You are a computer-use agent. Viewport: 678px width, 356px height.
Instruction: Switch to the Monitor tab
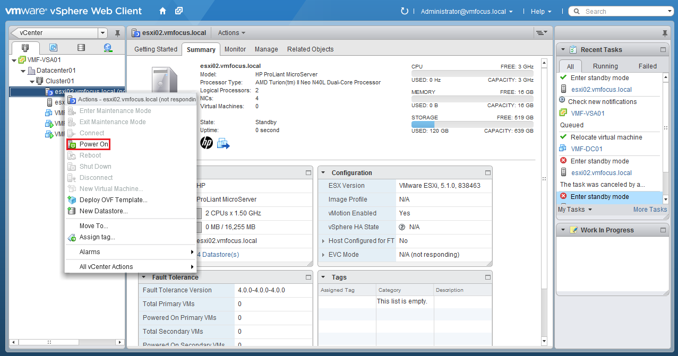[x=235, y=49]
